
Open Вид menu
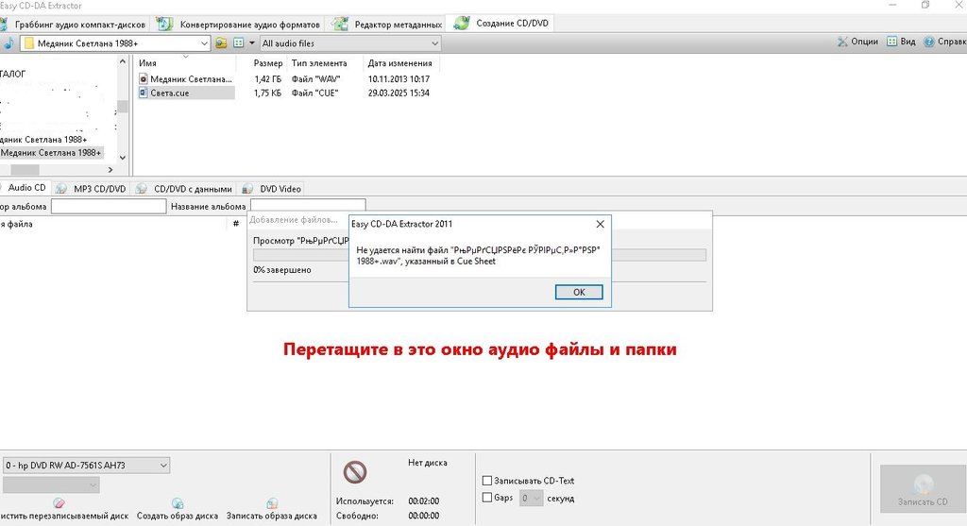(x=908, y=42)
